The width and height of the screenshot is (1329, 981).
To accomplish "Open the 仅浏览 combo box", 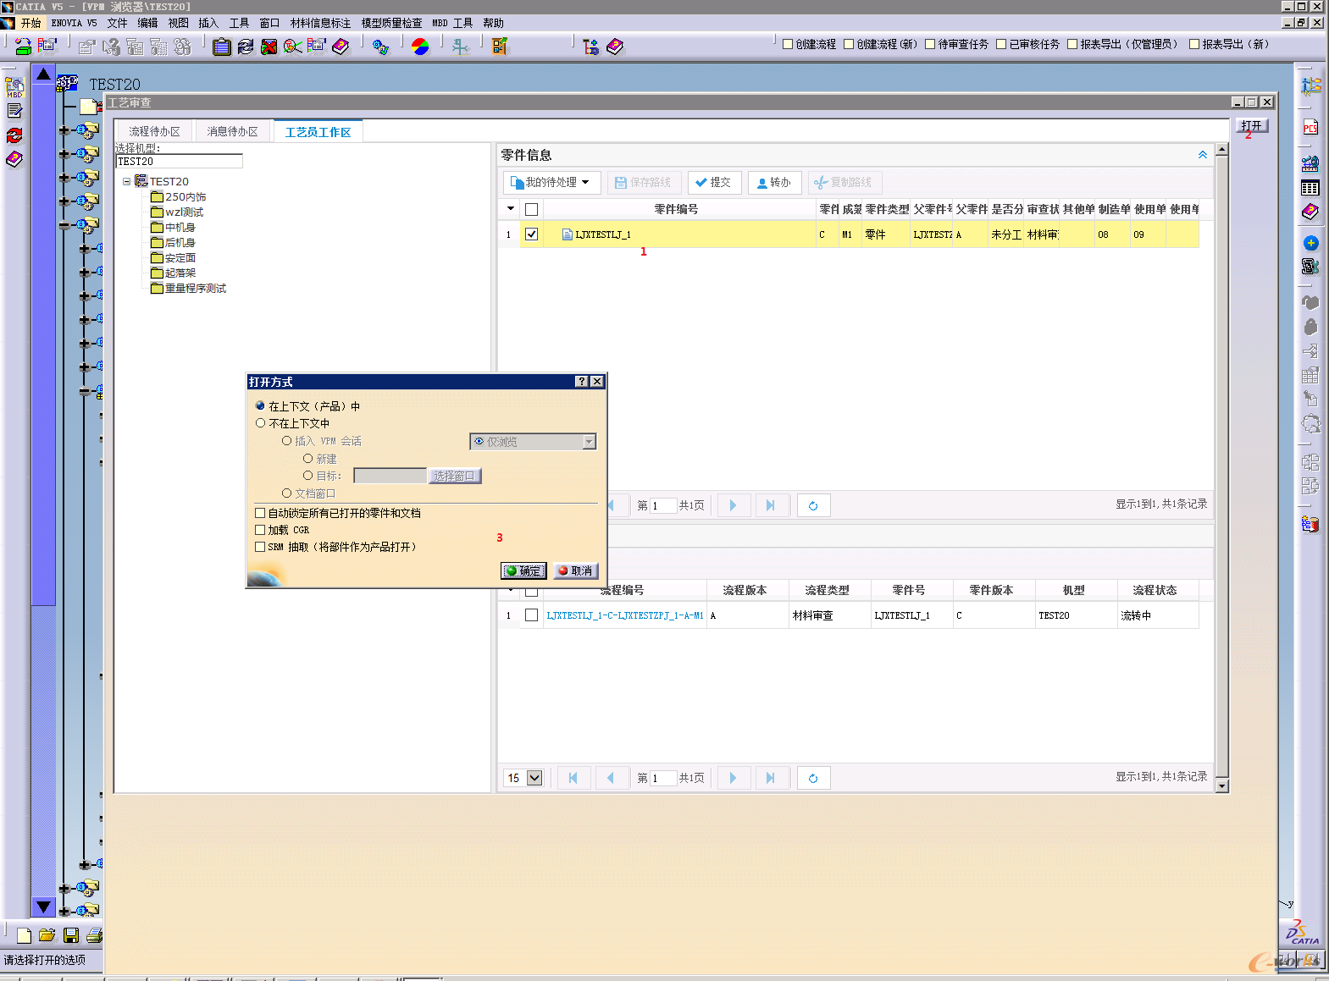I will (533, 442).
